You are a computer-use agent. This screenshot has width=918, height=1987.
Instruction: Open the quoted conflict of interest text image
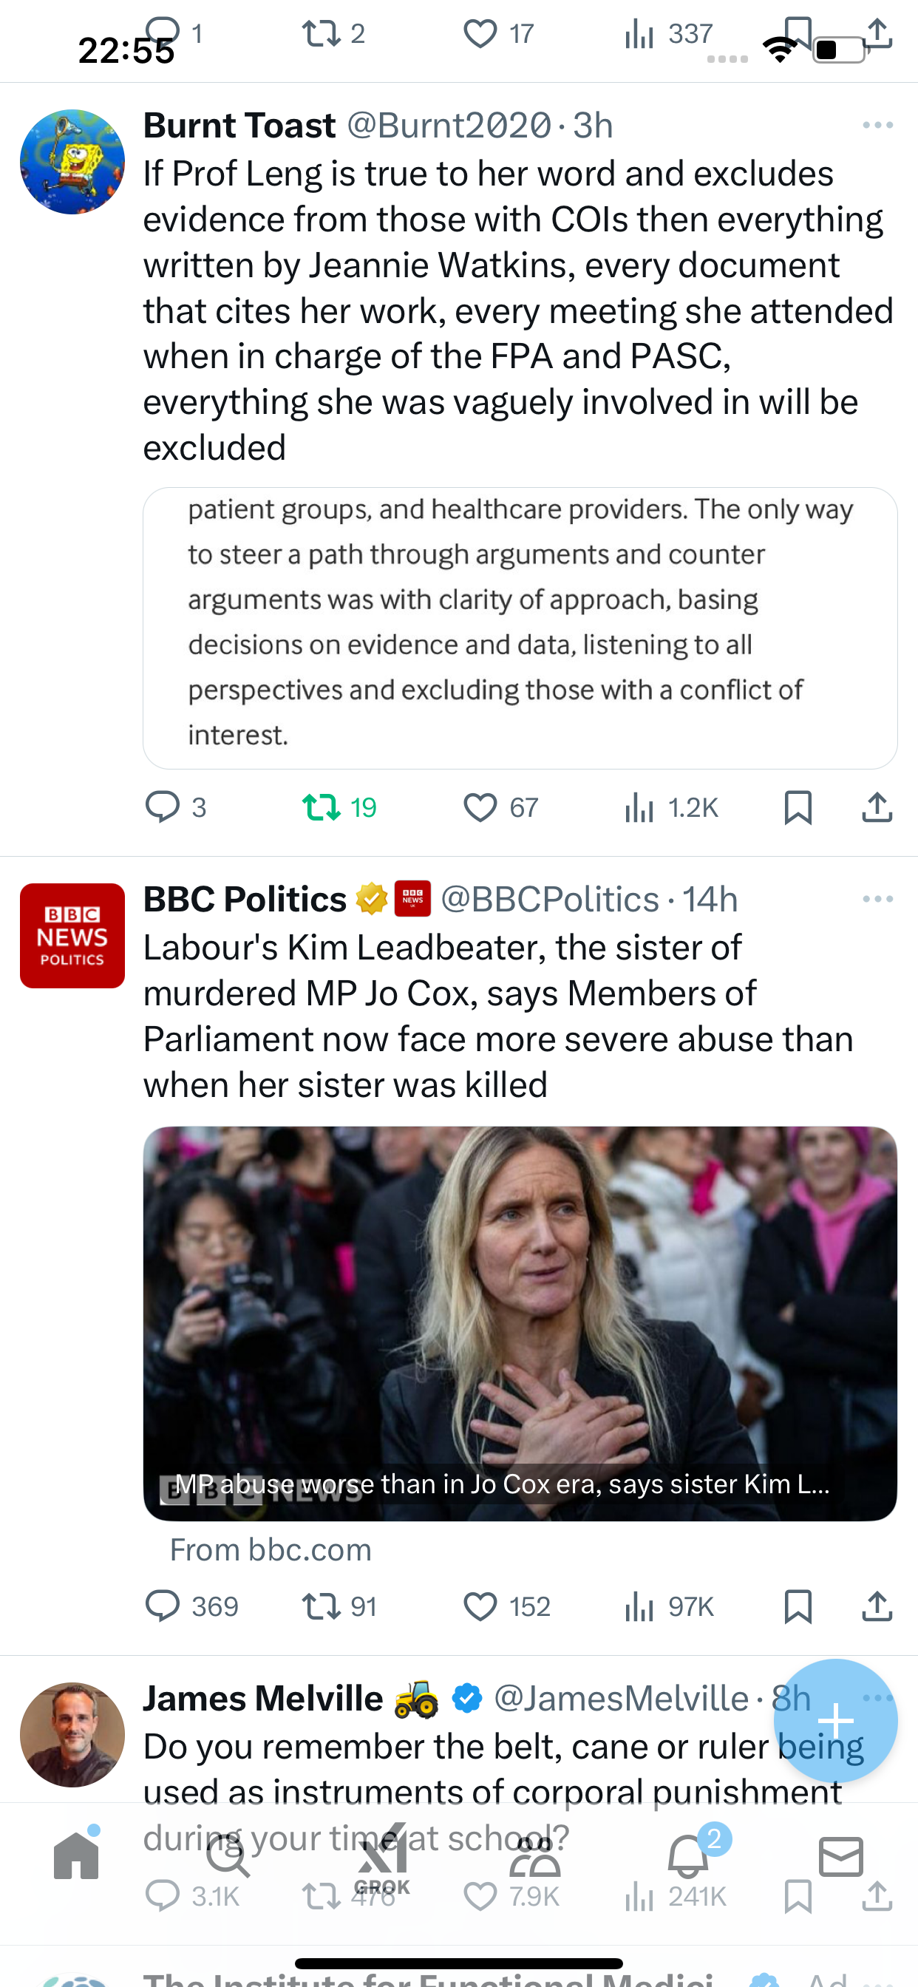520,628
